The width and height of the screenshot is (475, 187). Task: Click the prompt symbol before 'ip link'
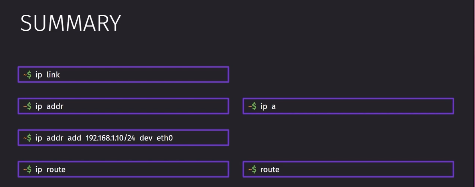click(x=27, y=75)
